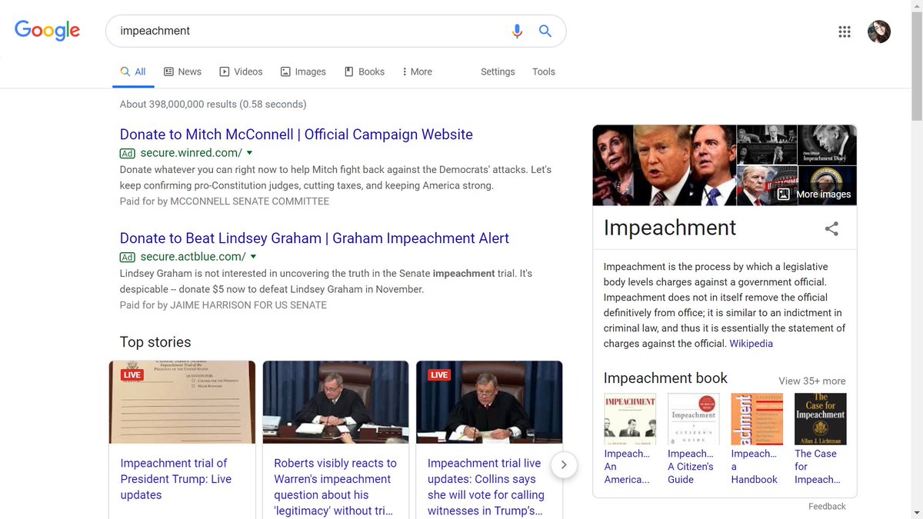
Task: Open the Collins live updates story
Action: tap(486, 487)
